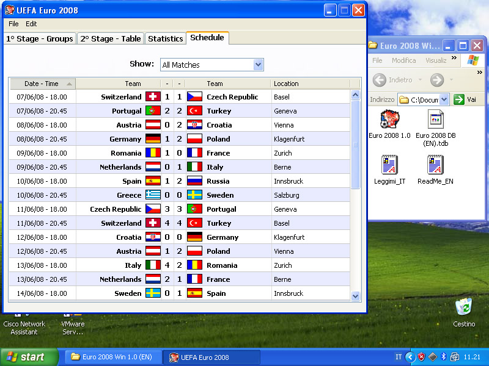Image resolution: width=489 pixels, height=366 pixels.
Task: Click the Austria flag in the 08/06/08 18.00 row
Action: [153, 125]
